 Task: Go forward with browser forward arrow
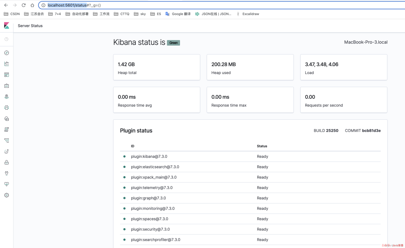point(15,5)
